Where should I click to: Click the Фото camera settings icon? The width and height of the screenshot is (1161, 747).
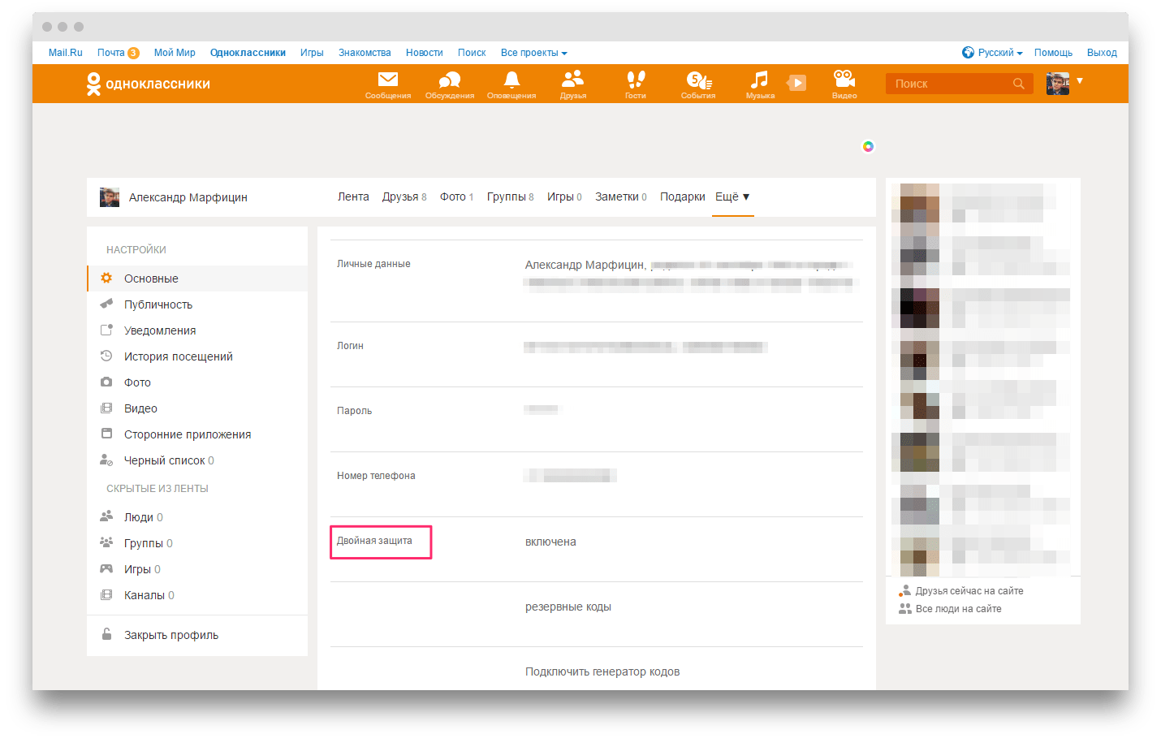click(x=106, y=382)
